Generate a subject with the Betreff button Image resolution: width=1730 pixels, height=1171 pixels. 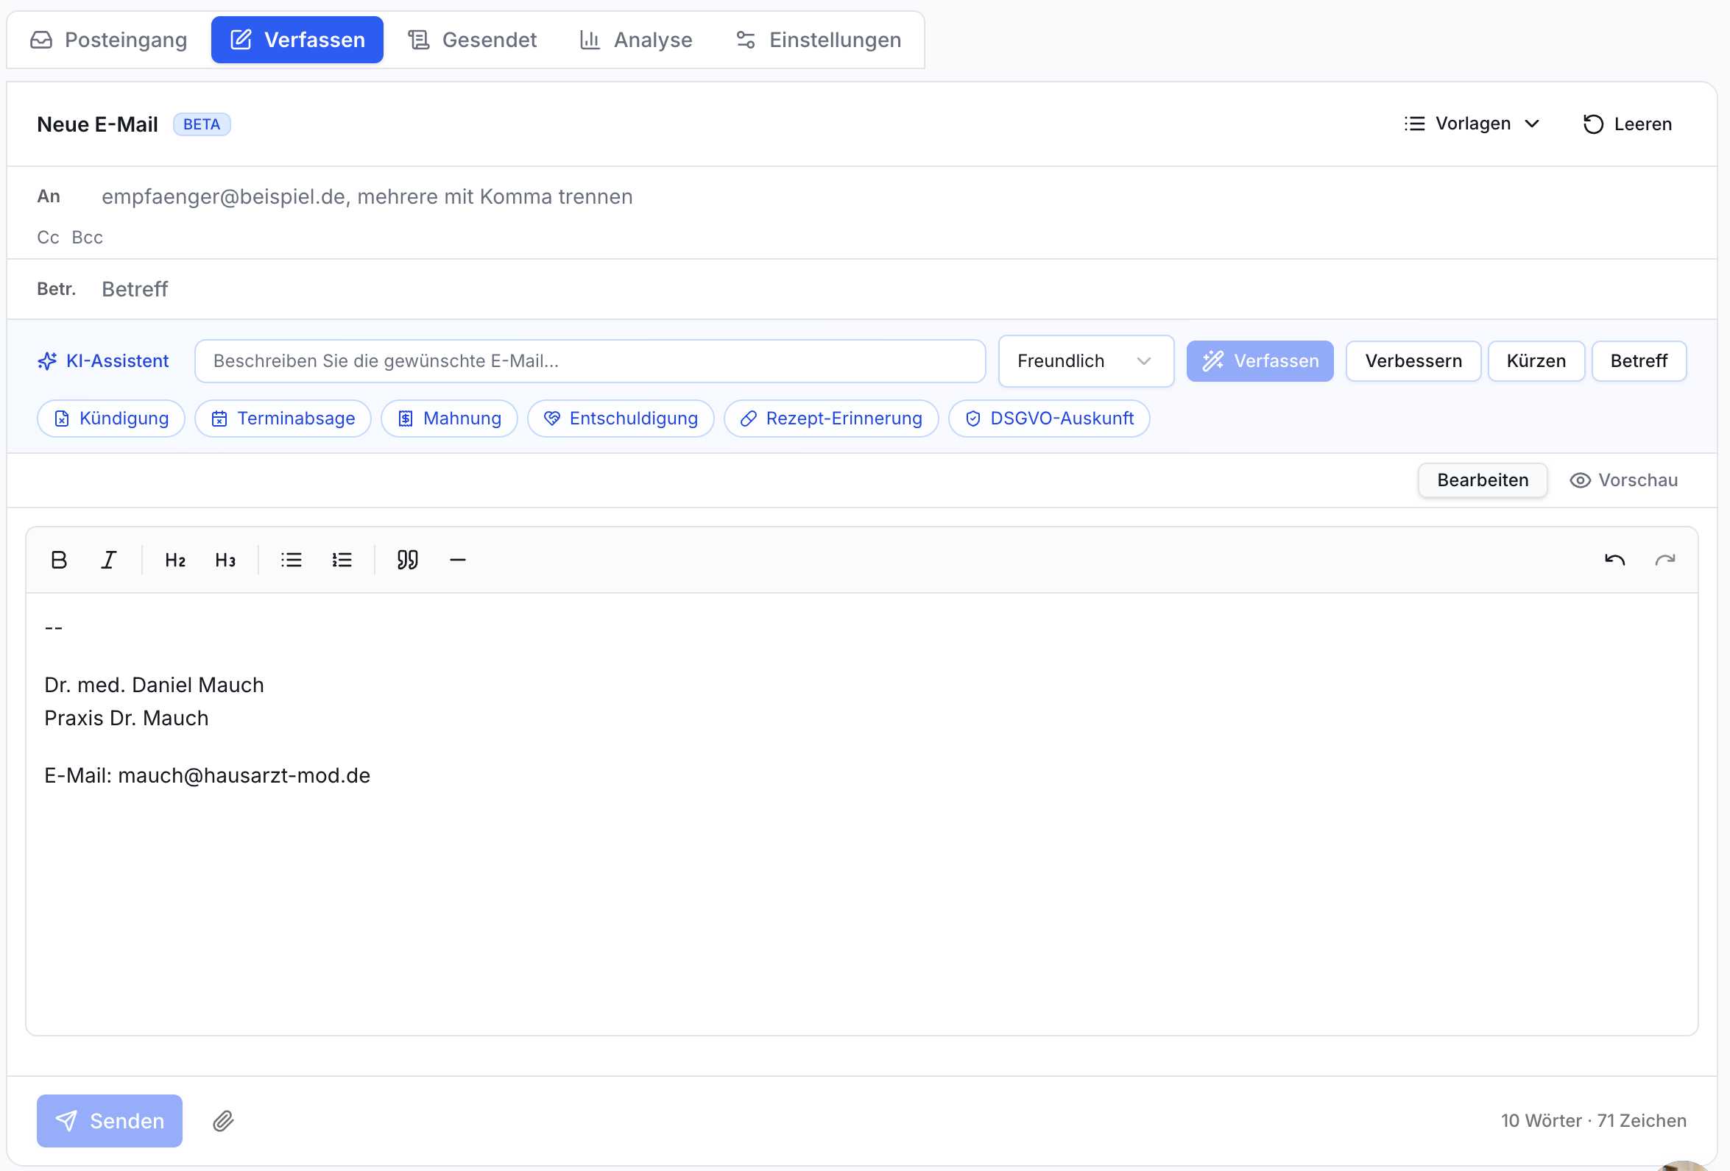(1639, 361)
